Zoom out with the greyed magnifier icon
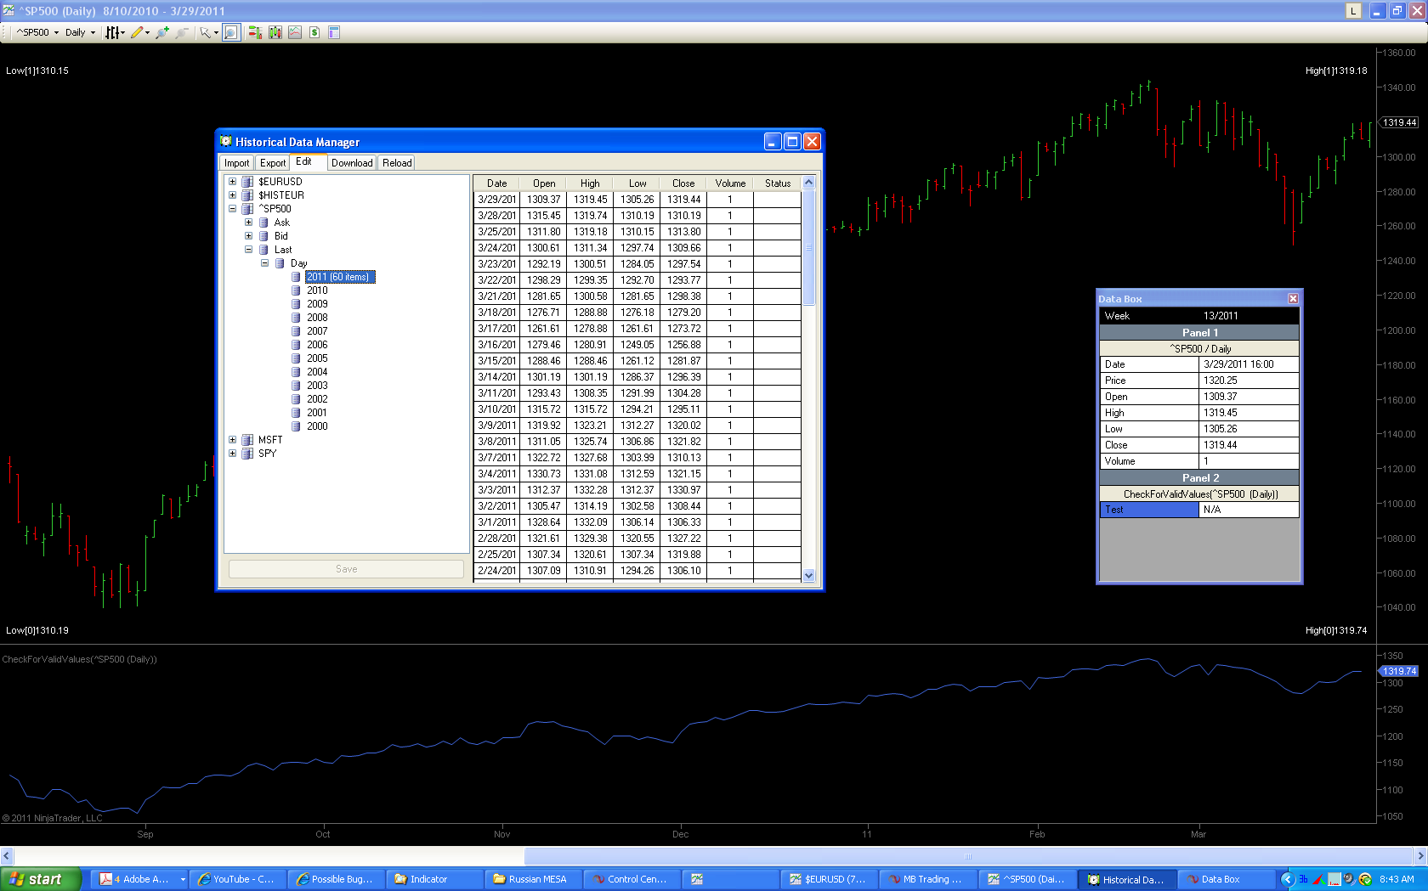1428x891 pixels. tap(182, 32)
